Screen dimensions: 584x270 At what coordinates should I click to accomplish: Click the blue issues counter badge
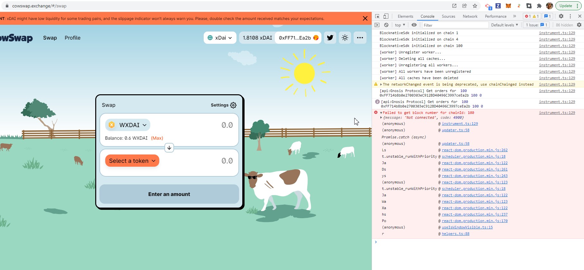(x=547, y=16)
